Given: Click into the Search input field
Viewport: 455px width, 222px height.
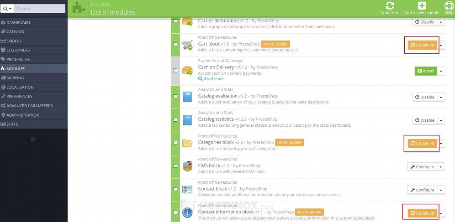Looking at the screenshot, I should click(x=40, y=9).
